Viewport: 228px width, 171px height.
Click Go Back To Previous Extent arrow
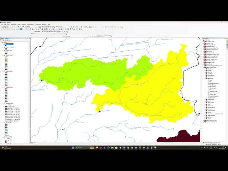49,29
